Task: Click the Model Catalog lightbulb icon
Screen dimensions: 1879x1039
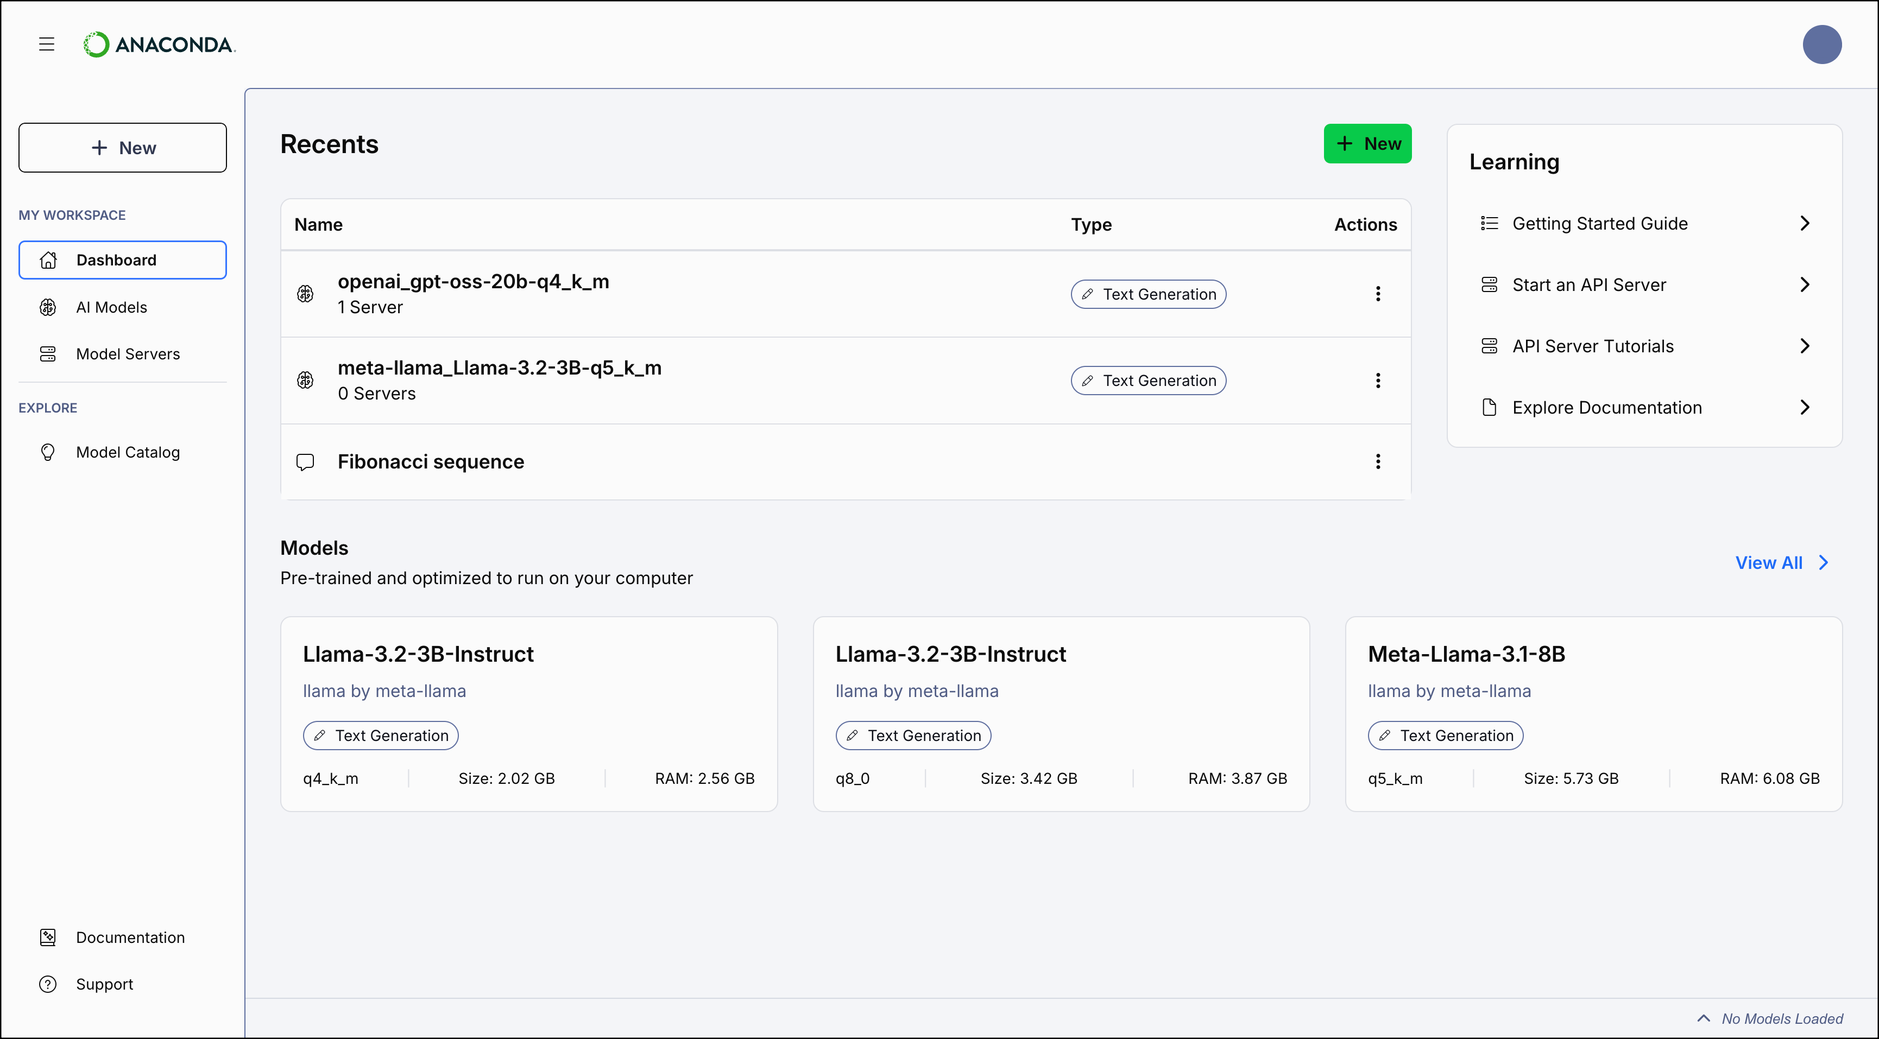Action: pos(48,452)
